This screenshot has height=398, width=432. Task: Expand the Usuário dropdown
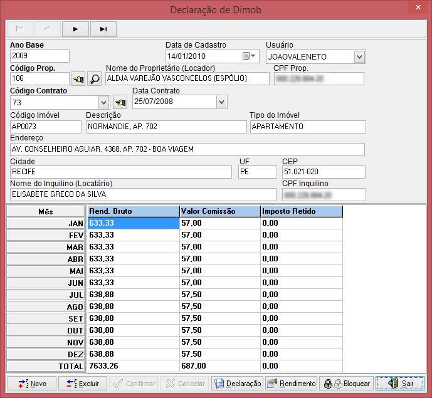click(359, 57)
